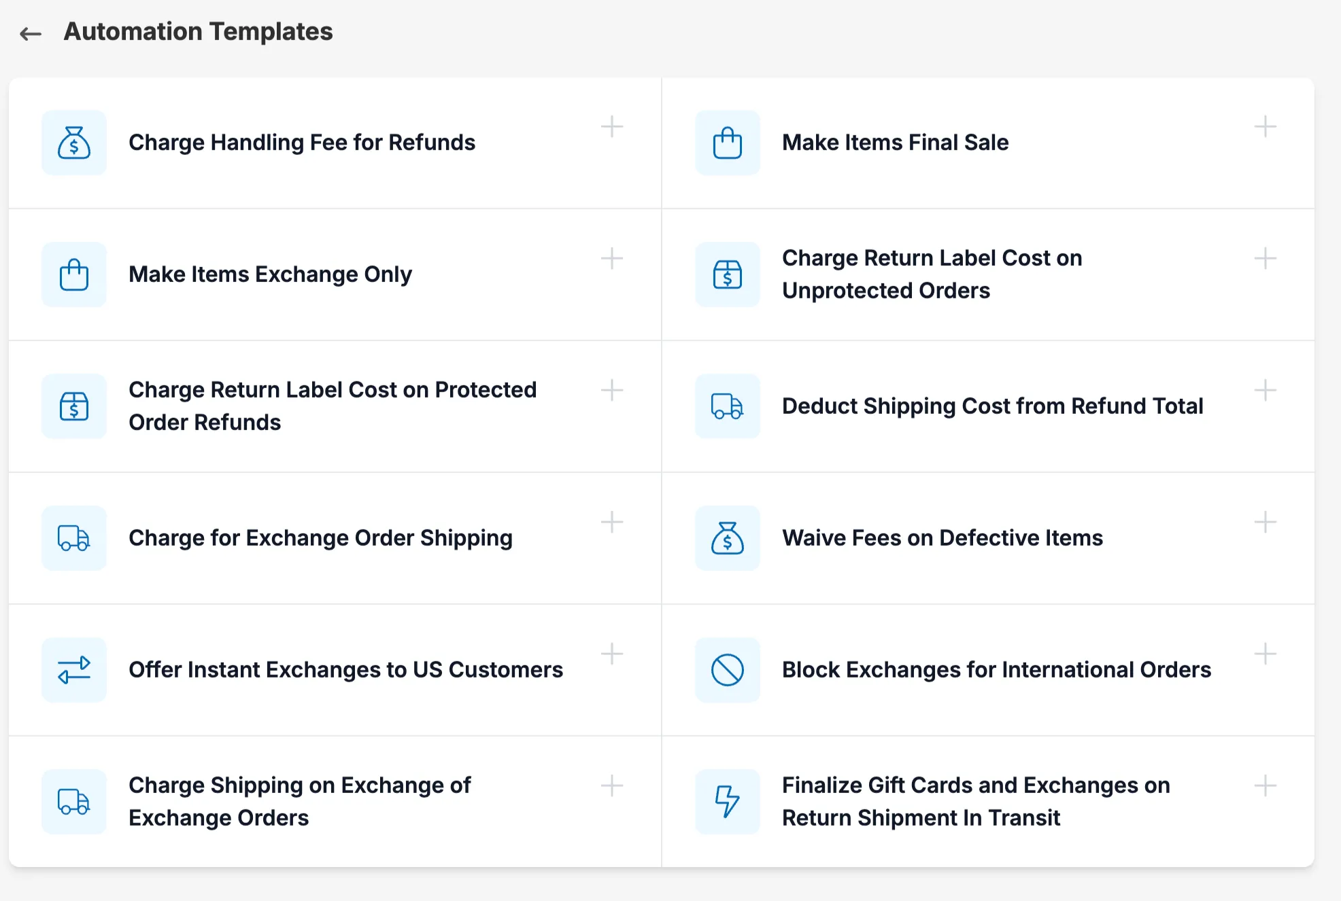
Task: Add the Make Items Final Sale template
Action: point(1265,126)
